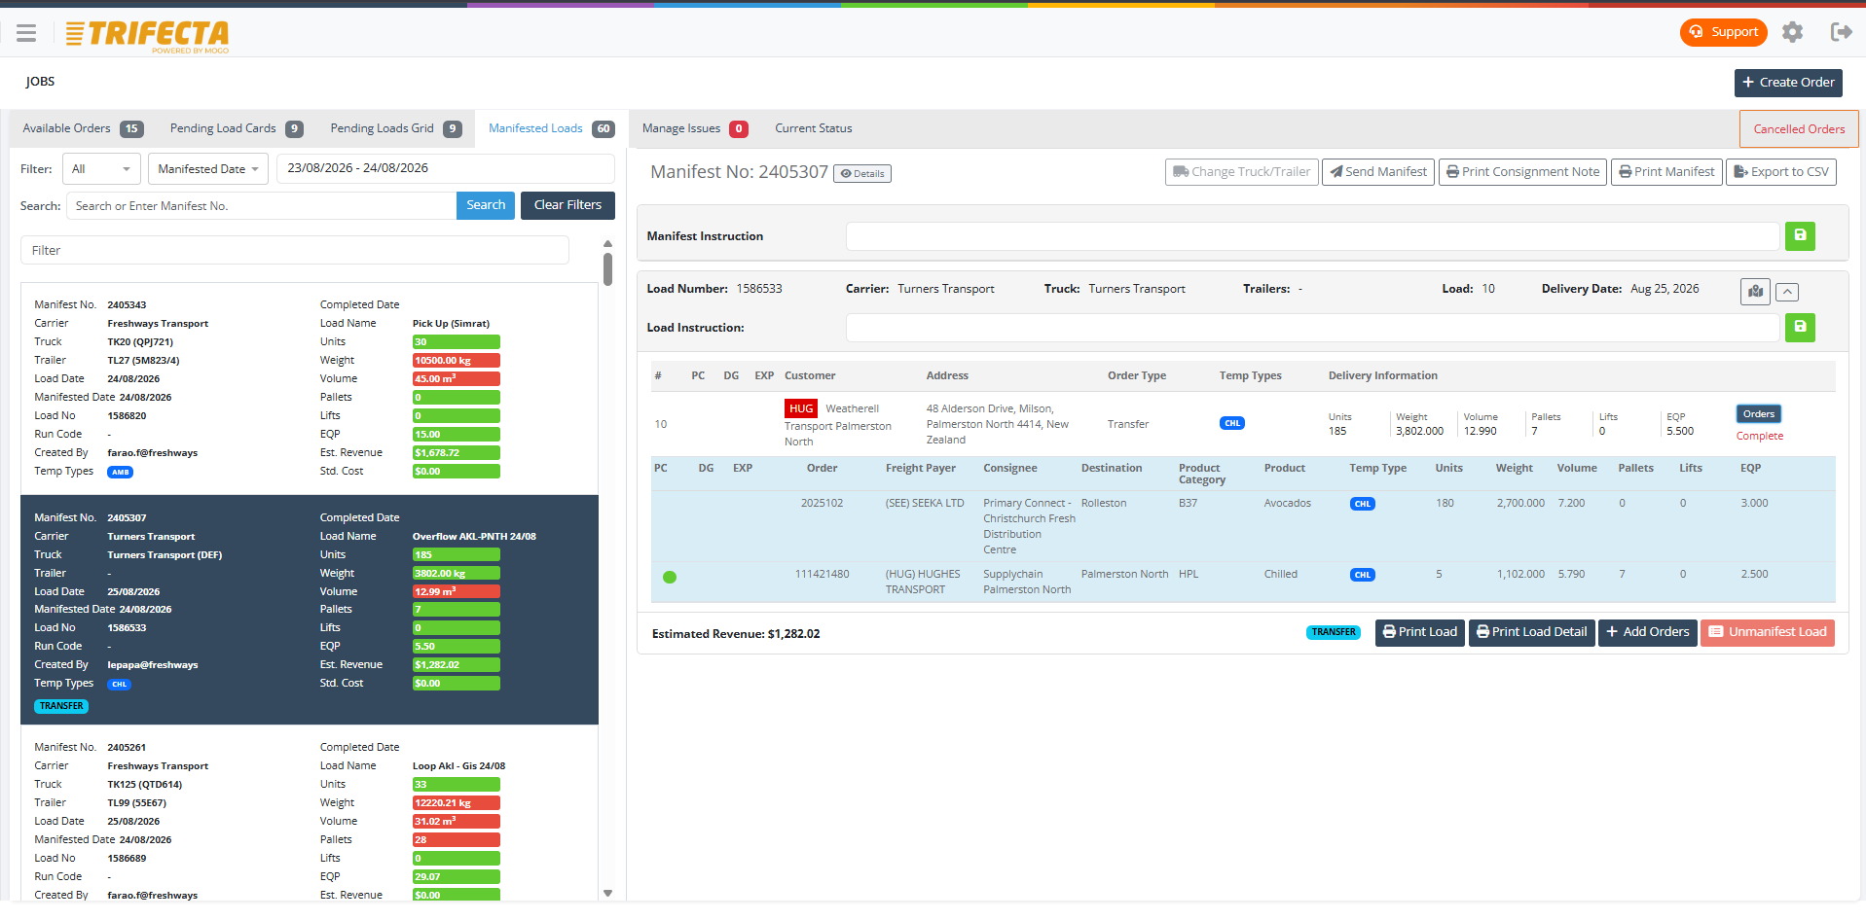Save the Manifest Instruction with green icon
The image size is (1866, 920).
point(1800,236)
